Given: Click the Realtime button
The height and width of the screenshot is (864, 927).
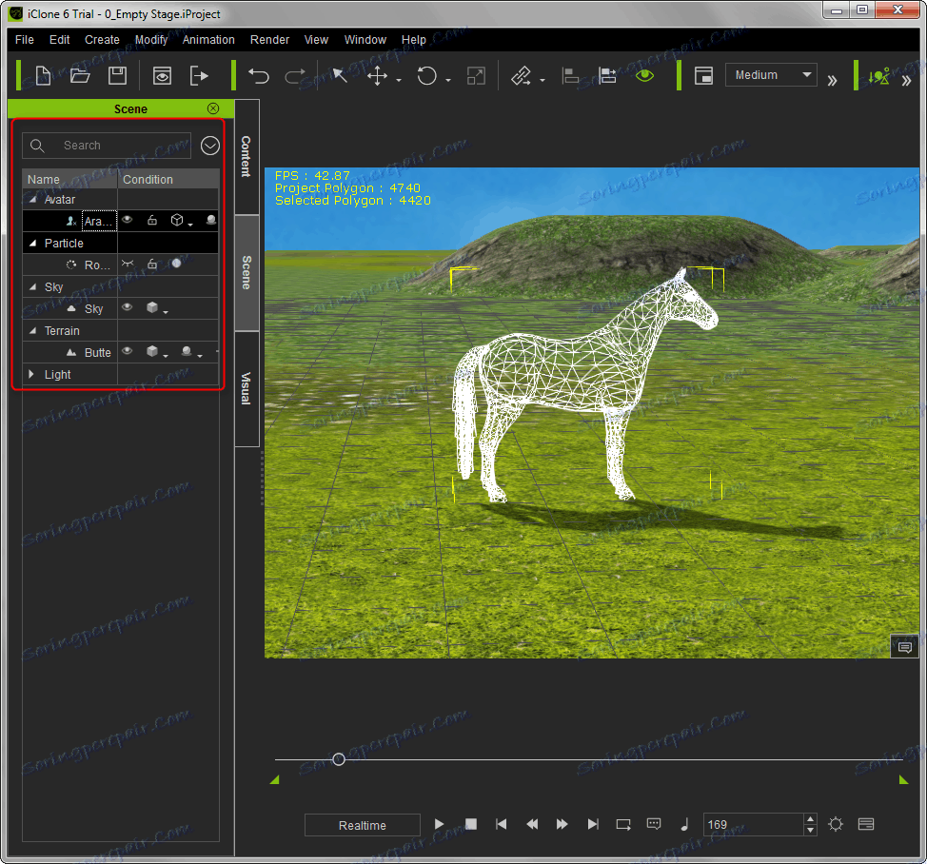Looking at the screenshot, I should tap(363, 825).
